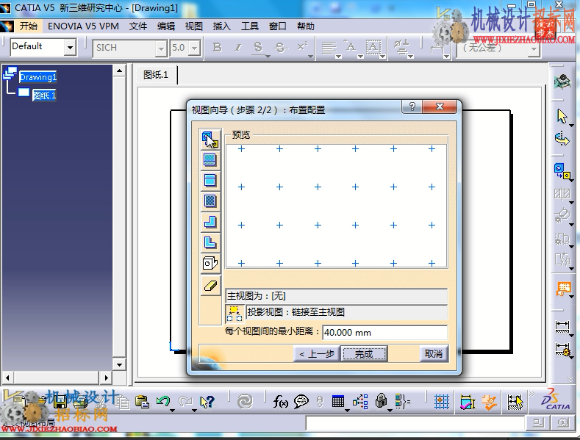The image size is (580, 440).
Task: Open the SICH font name dropdown
Action: (x=161, y=48)
